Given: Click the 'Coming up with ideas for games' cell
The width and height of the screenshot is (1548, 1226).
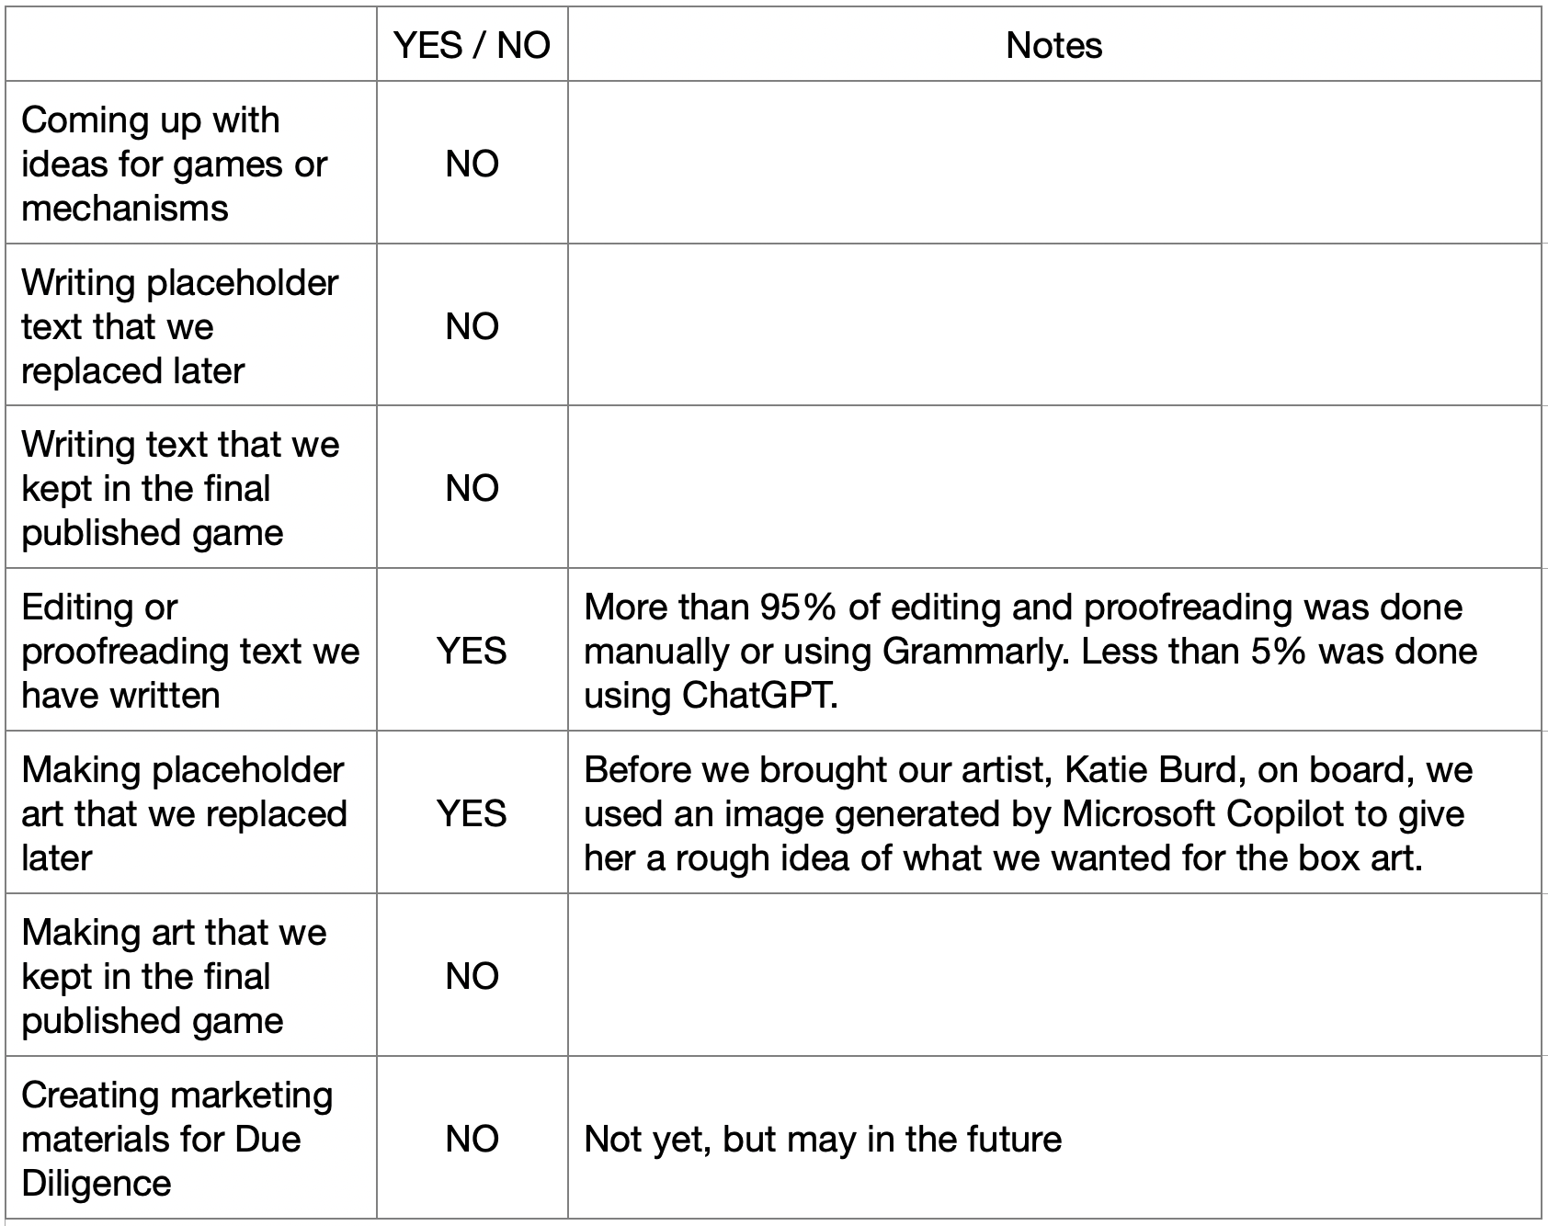Looking at the screenshot, I should click(191, 164).
